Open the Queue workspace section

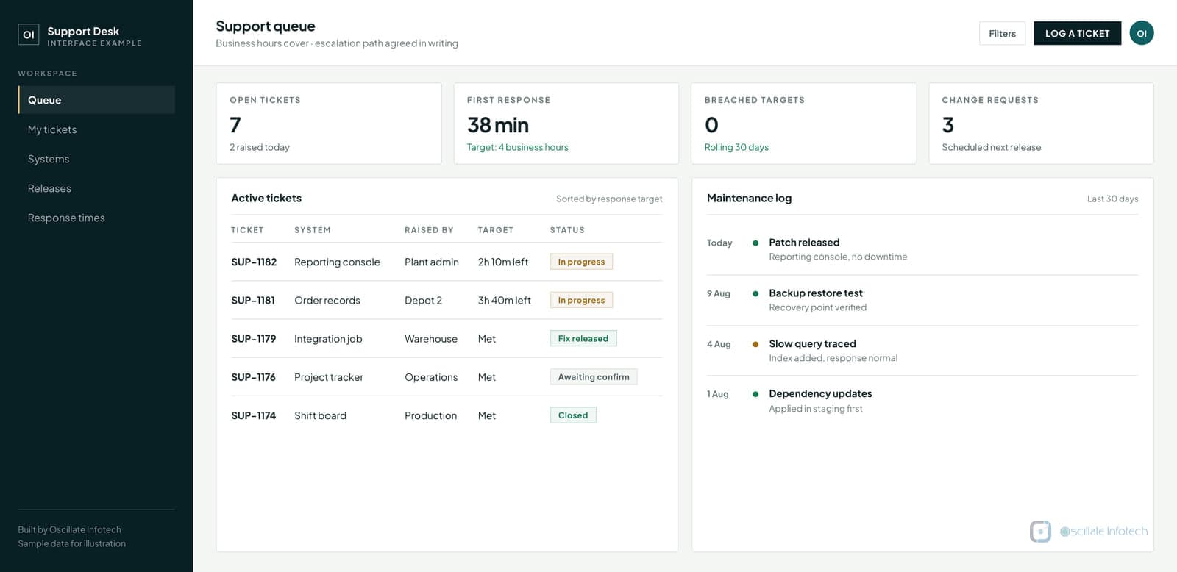[96, 100]
